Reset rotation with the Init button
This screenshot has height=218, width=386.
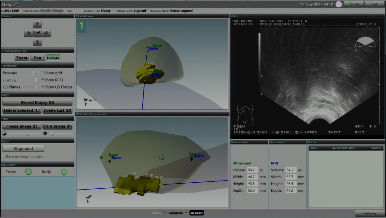tap(37, 33)
